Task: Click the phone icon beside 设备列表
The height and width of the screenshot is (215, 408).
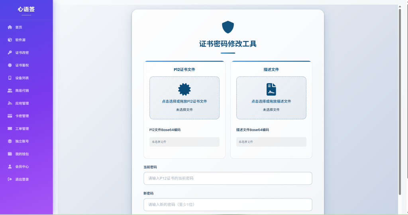Action: pyautogui.click(x=10, y=78)
